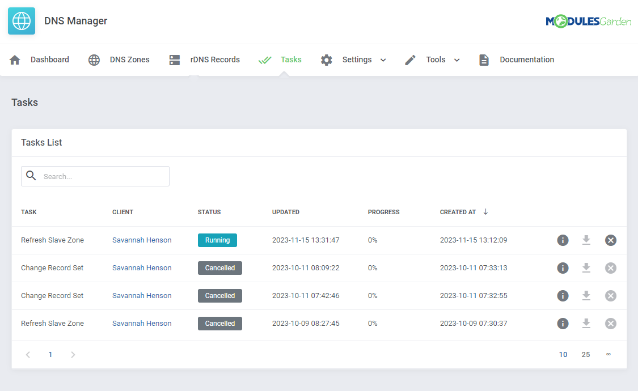Click Cancelled badge in row updated 2023-10-11 08:09:22
Image resolution: width=638 pixels, height=391 pixels.
[219, 268]
